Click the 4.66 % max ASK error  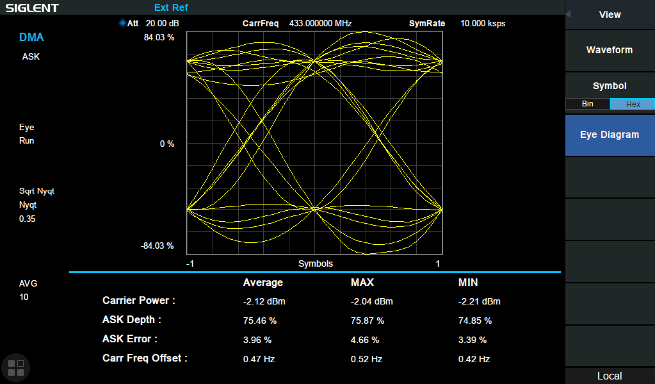point(365,340)
